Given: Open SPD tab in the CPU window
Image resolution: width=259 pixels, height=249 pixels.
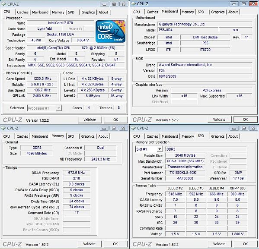Looking at the screenshot, I should pos(71,12).
